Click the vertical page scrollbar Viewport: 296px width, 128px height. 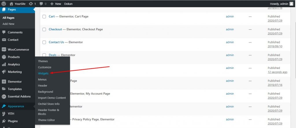pos(294,43)
